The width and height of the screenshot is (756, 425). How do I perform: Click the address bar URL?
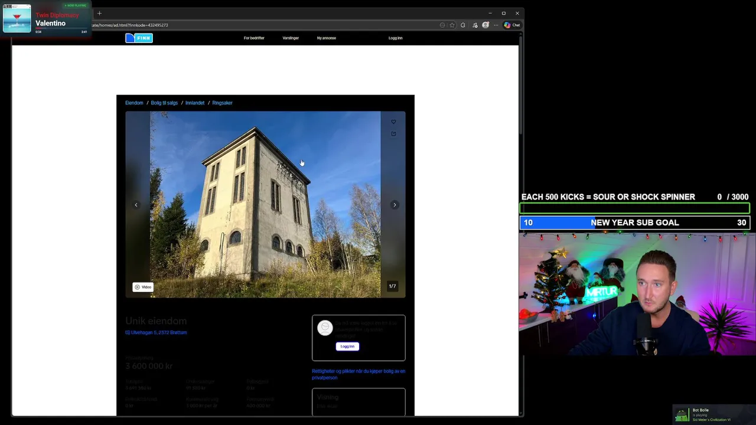point(130,25)
